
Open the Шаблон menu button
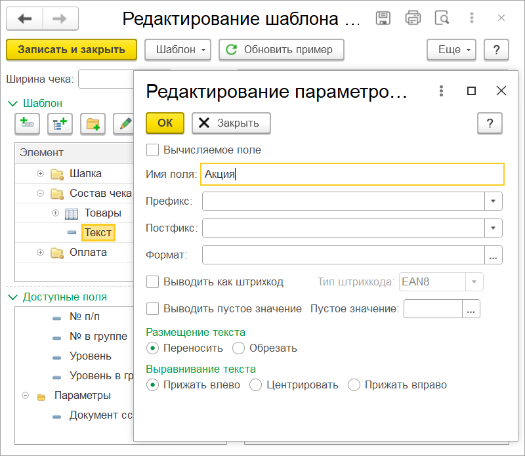click(177, 49)
